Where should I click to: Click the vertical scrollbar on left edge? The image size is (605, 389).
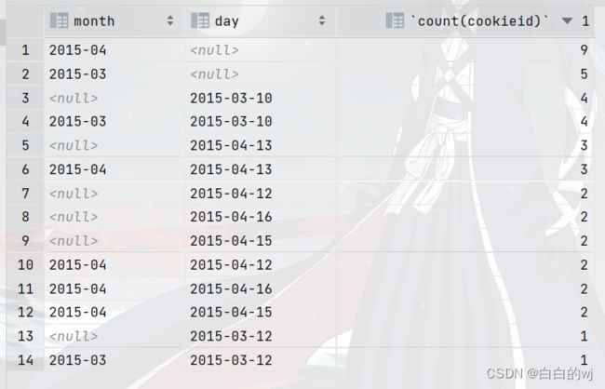[x=3, y=31]
